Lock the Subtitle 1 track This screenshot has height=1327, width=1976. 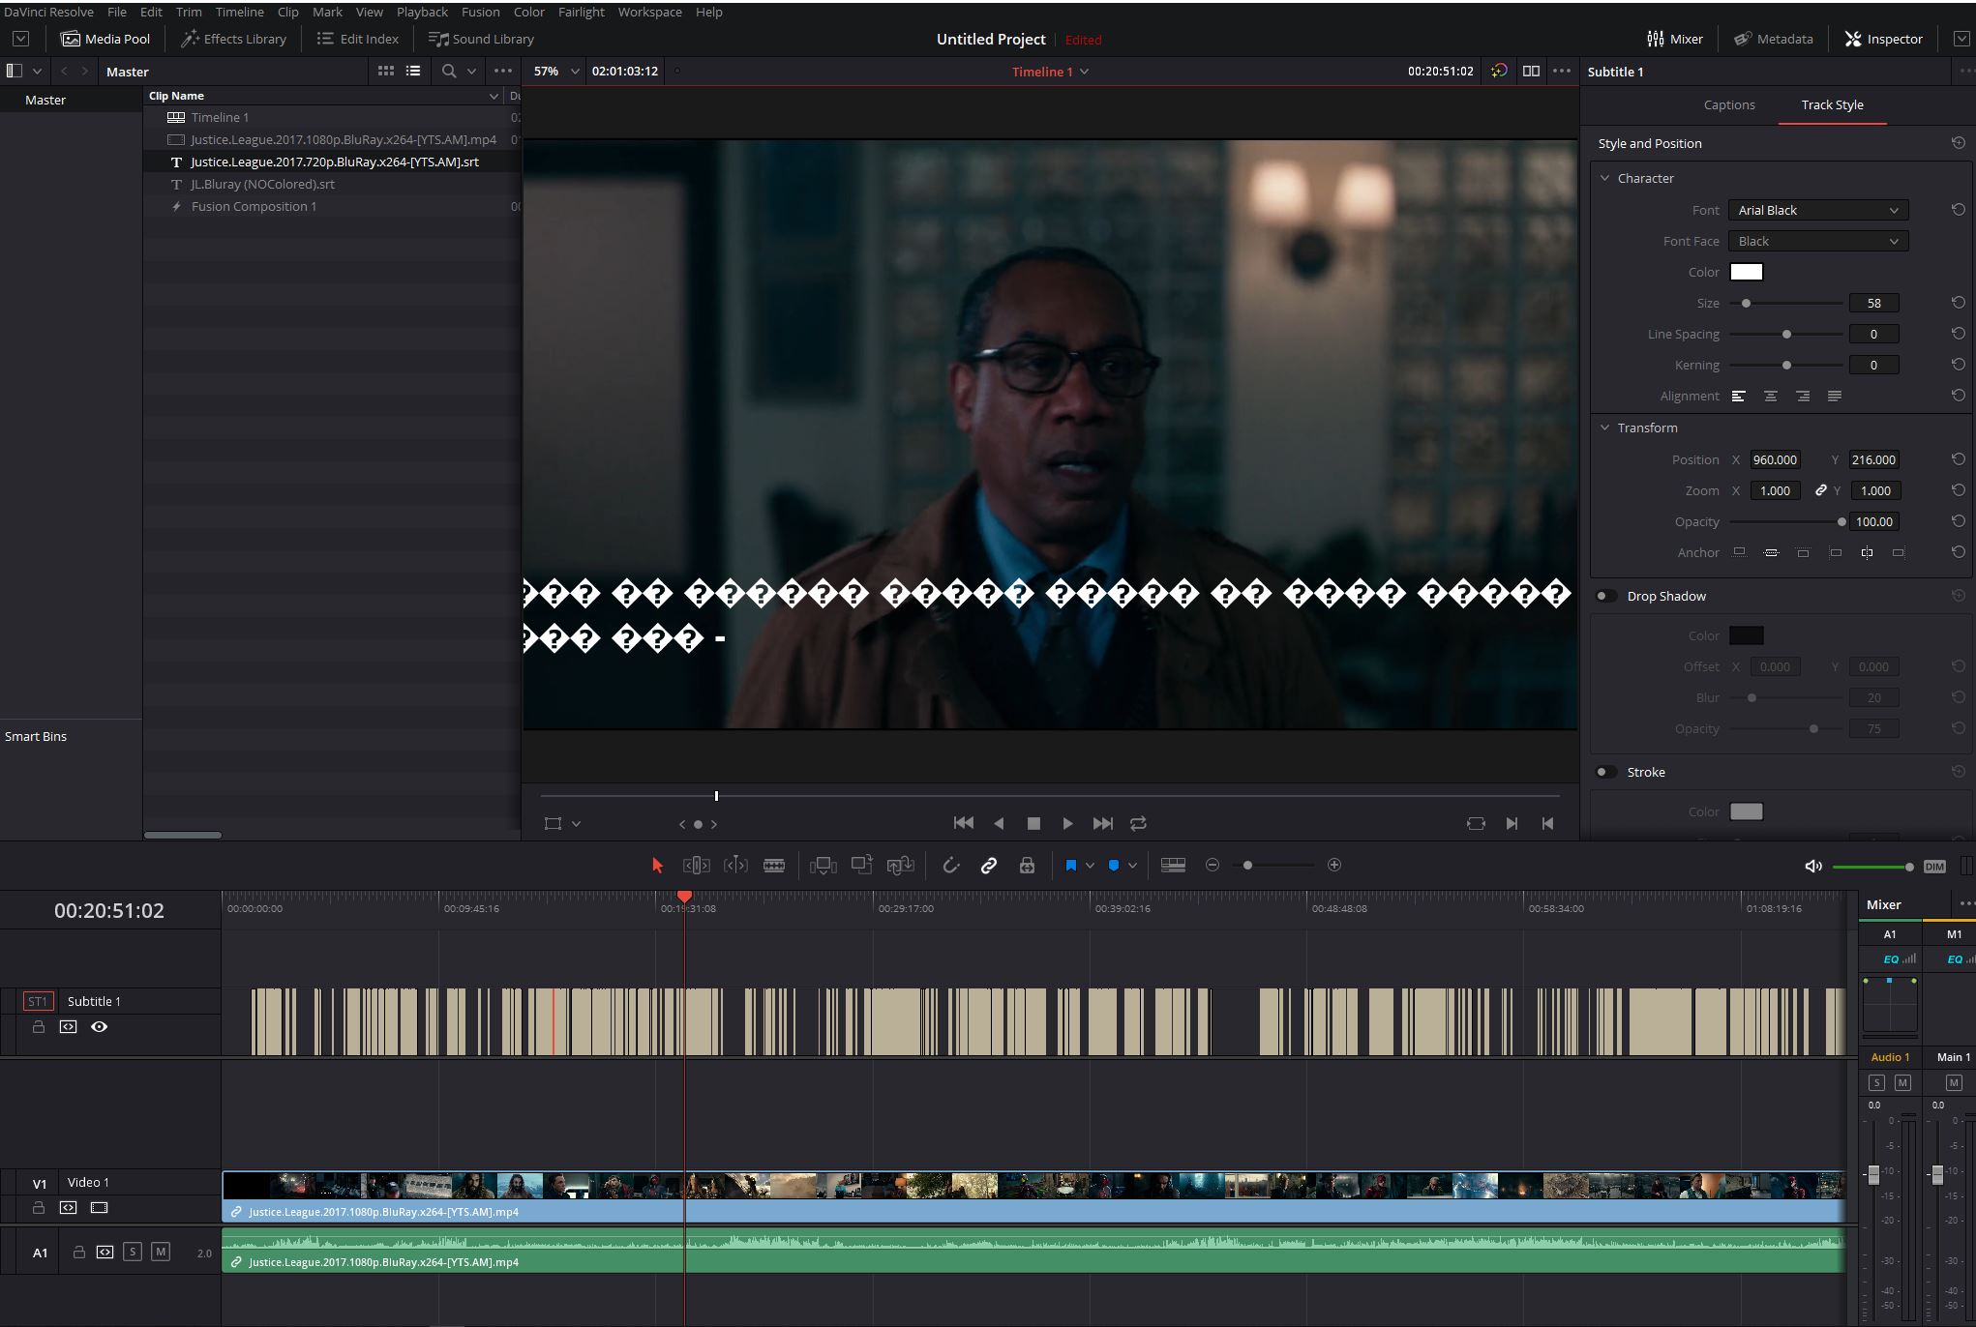39,1027
